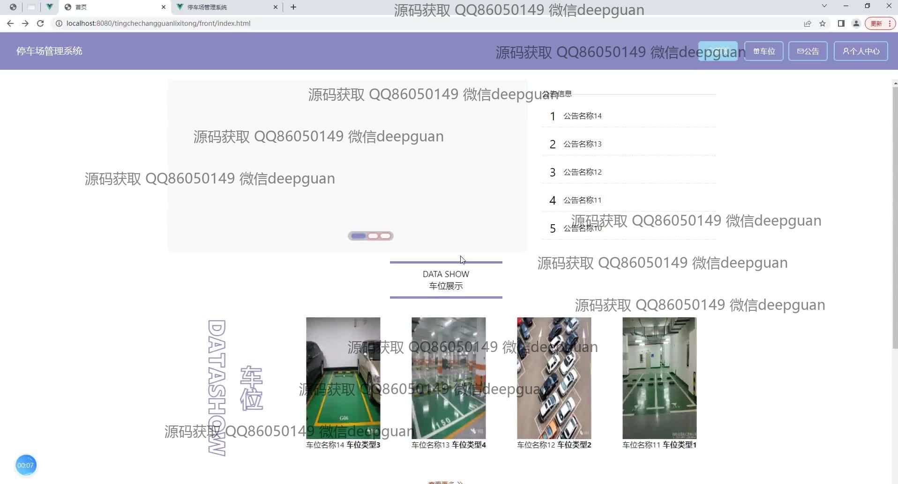Select the third carousel indicator dot

coord(385,236)
